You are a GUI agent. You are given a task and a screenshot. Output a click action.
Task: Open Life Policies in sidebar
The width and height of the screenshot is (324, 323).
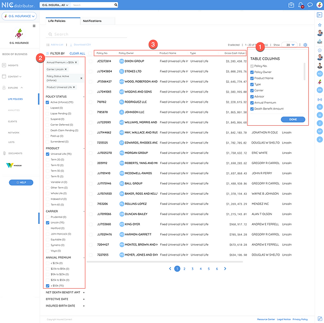pos(15,99)
